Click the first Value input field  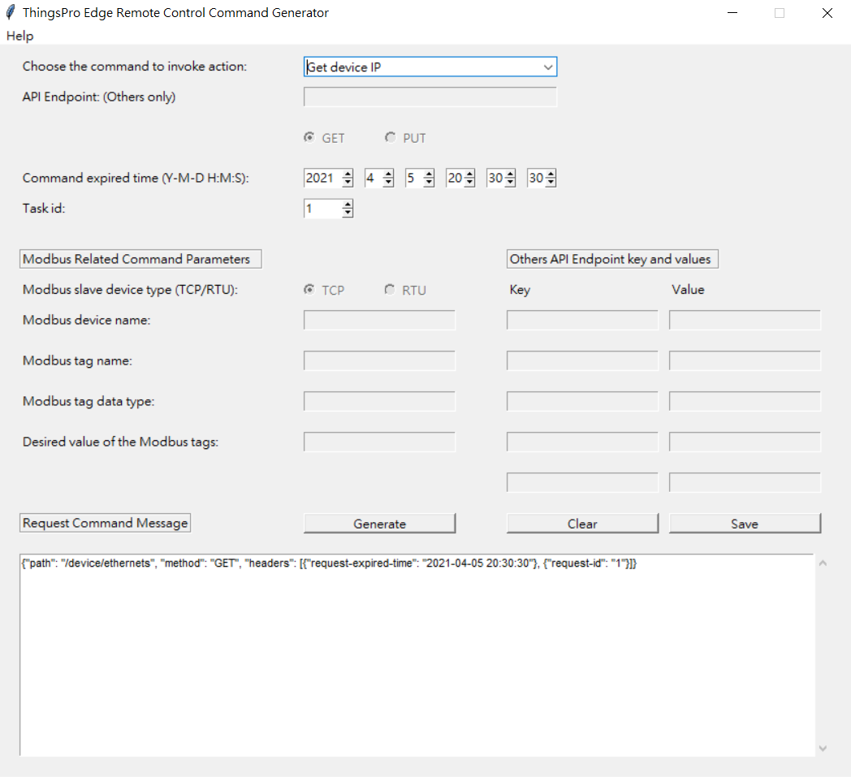(x=745, y=320)
